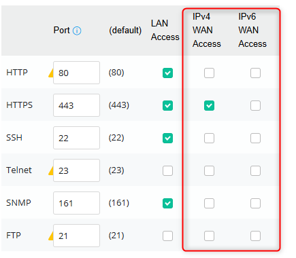Uncheck HTTPS IPv4 WAN Access

209,105
